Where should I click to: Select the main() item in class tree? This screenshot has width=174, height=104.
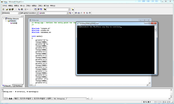pyautogui.click(x=15, y=23)
